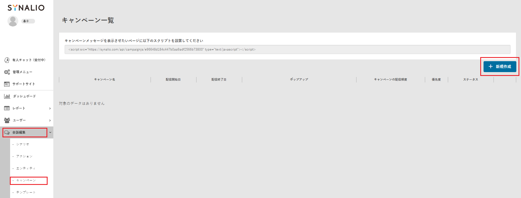Click the 配信終了日 column header
The image size is (521, 198).
(219, 79)
